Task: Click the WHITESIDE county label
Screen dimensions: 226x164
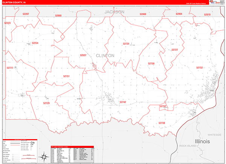Action: (x=214, y=135)
